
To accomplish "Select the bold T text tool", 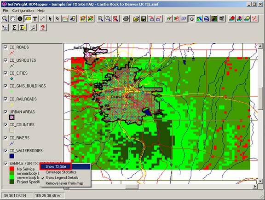I will (x=35, y=18).
